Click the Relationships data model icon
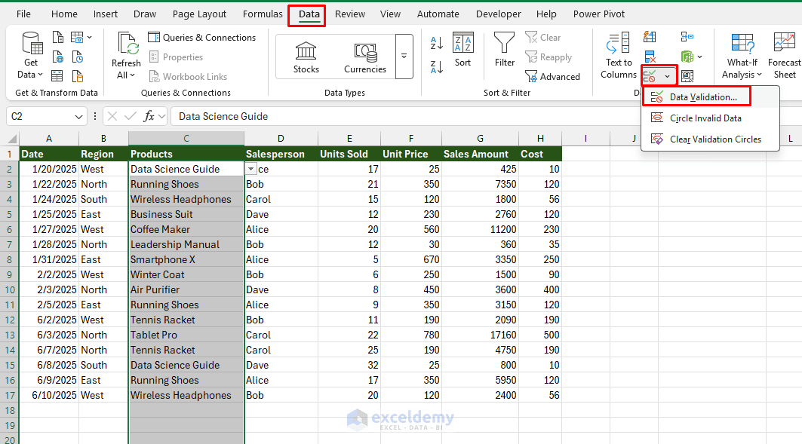This screenshot has width=802, height=444. 687,57
